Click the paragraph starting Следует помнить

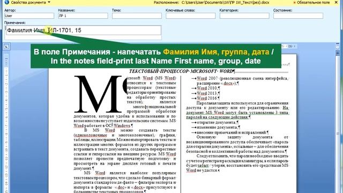237,163
